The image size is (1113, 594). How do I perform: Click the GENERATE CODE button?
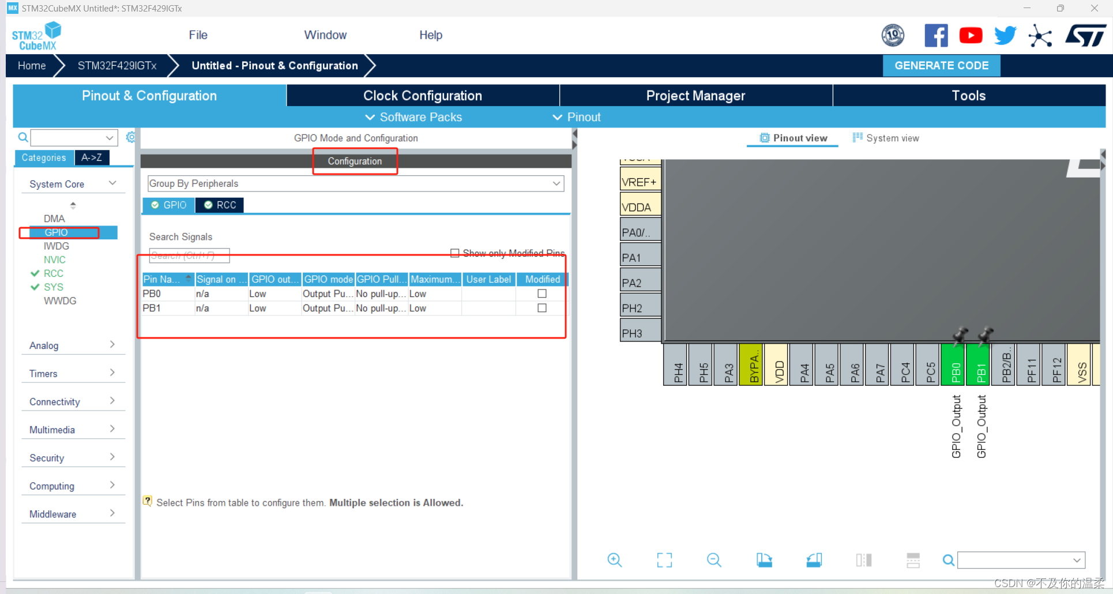coord(941,66)
